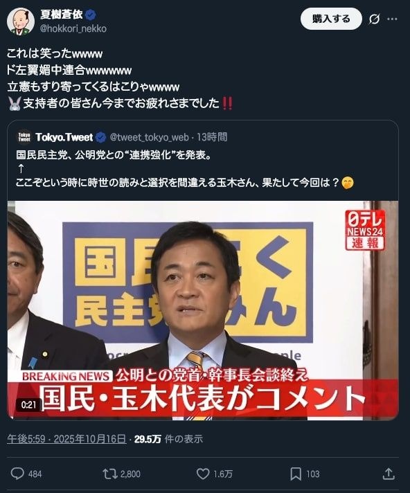View the 29.5万 件の表示 count
Screen dimensions: 410x493
click(168, 439)
